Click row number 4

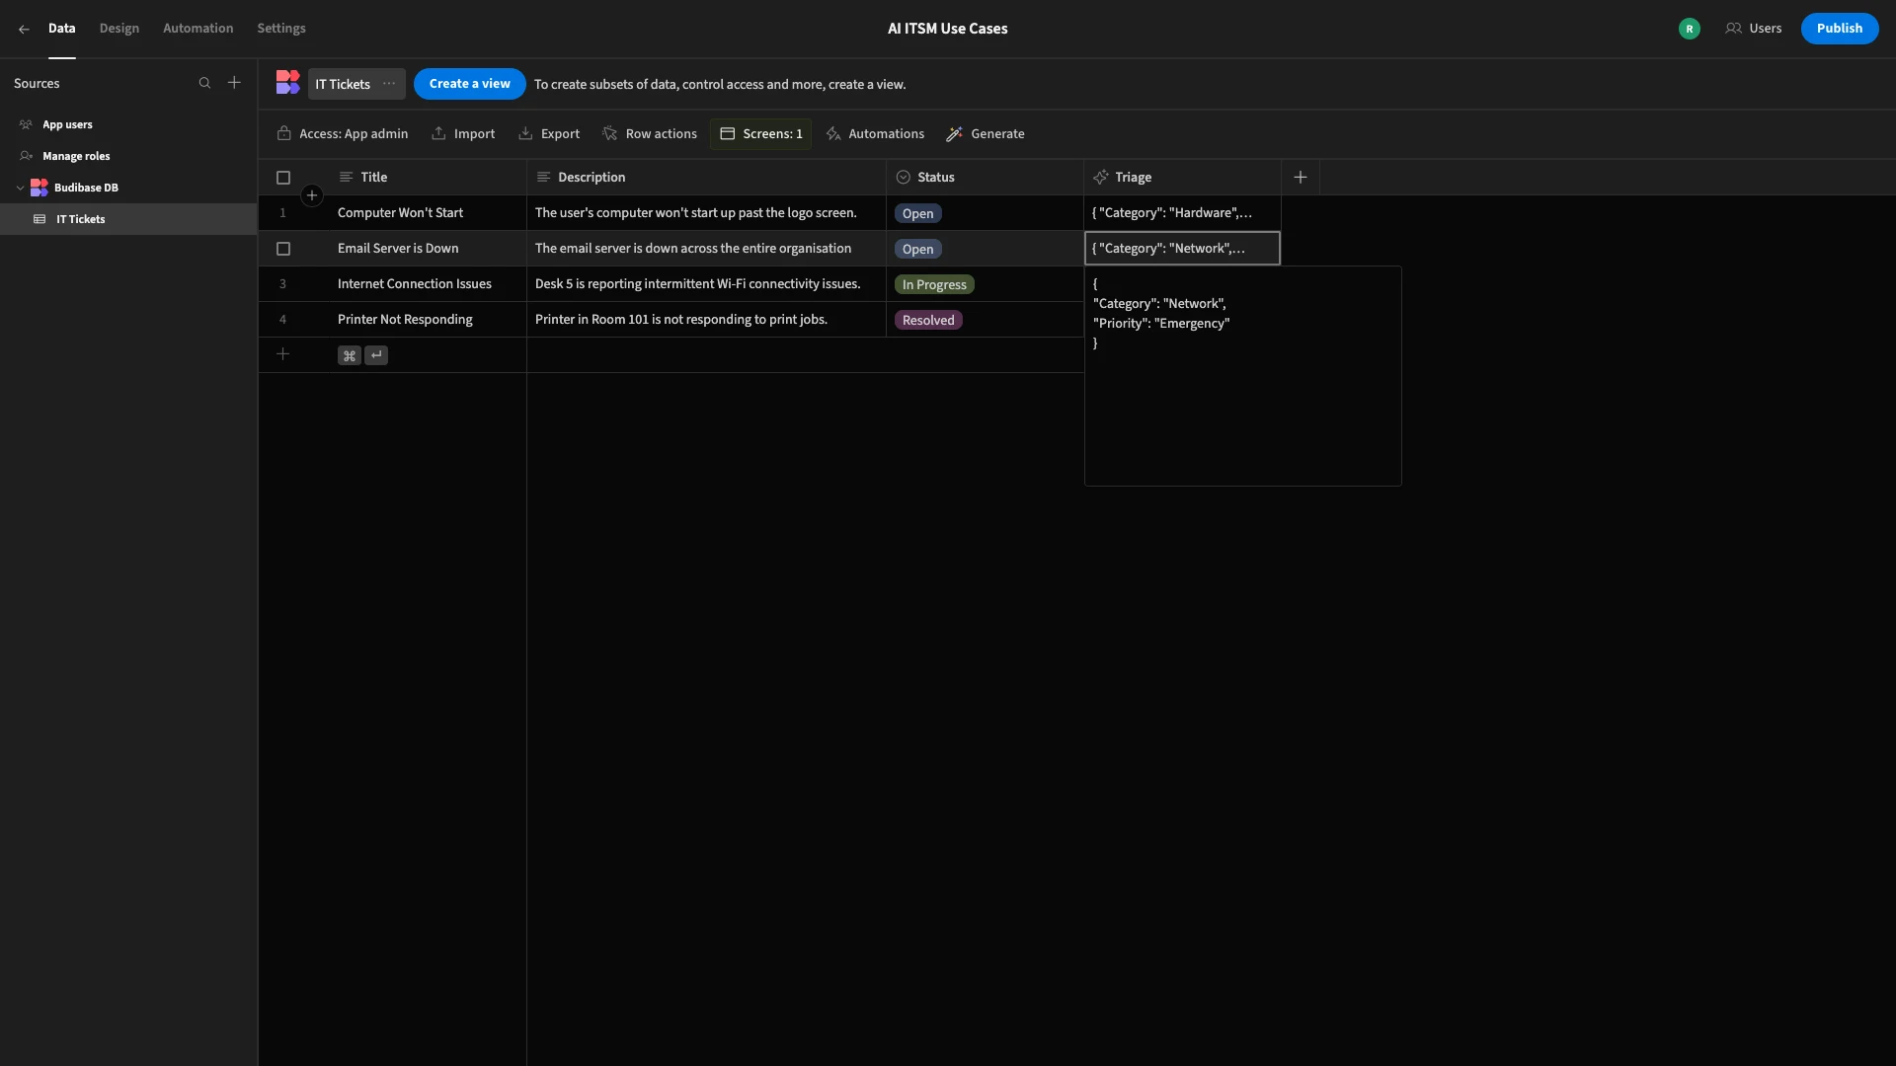tap(282, 320)
